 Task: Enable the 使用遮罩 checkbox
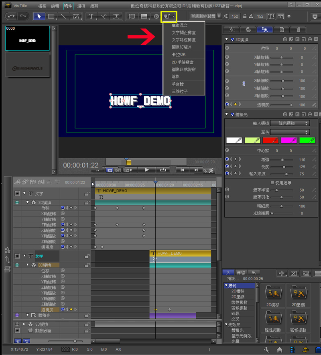pos(272,183)
